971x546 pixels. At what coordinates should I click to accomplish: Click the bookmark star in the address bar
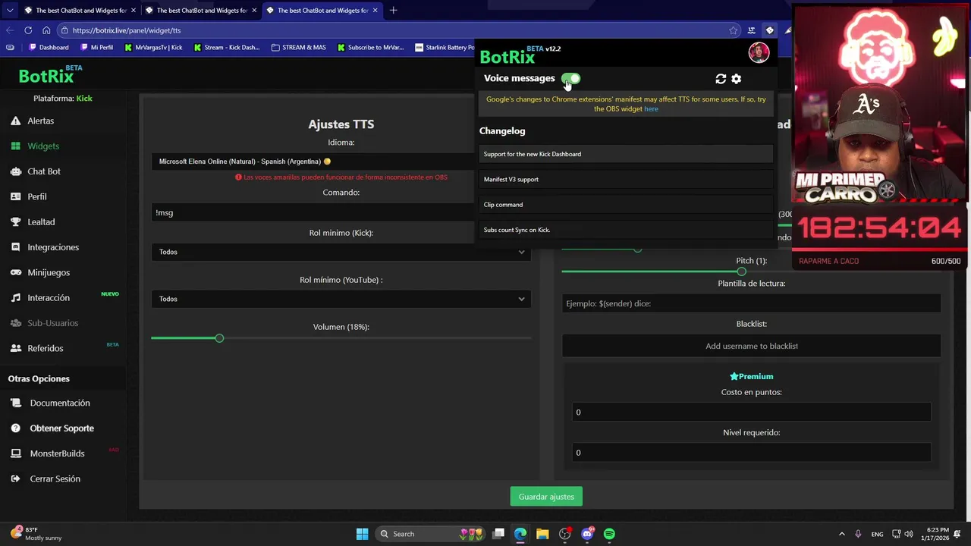pos(733,30)
